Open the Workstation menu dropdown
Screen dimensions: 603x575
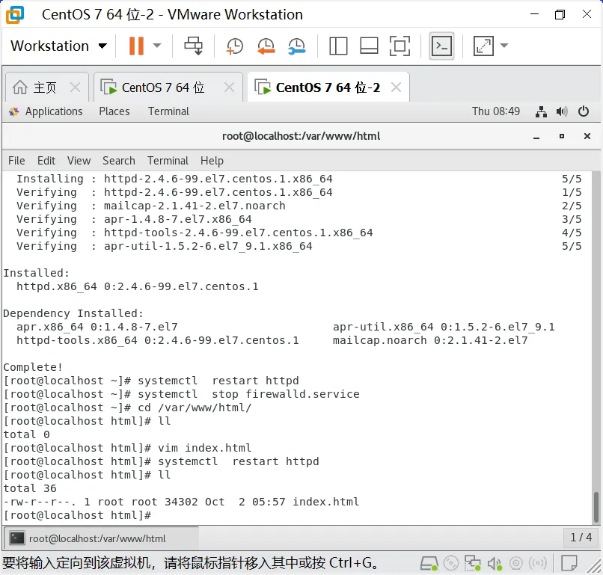[58, 46]
